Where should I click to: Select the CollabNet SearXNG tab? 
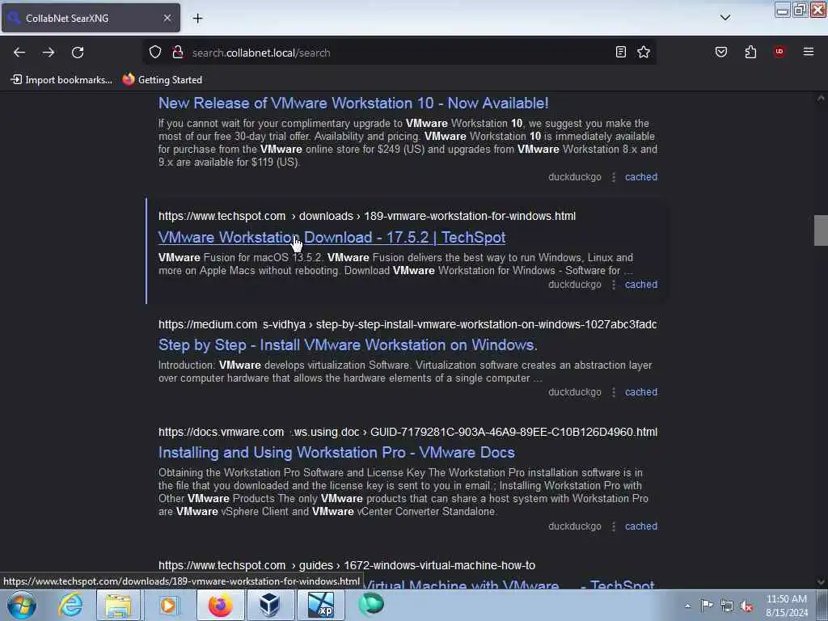91,18
